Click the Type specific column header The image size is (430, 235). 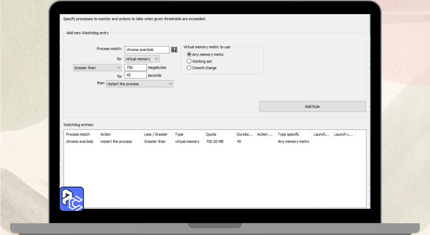click(x=293, y=134)
